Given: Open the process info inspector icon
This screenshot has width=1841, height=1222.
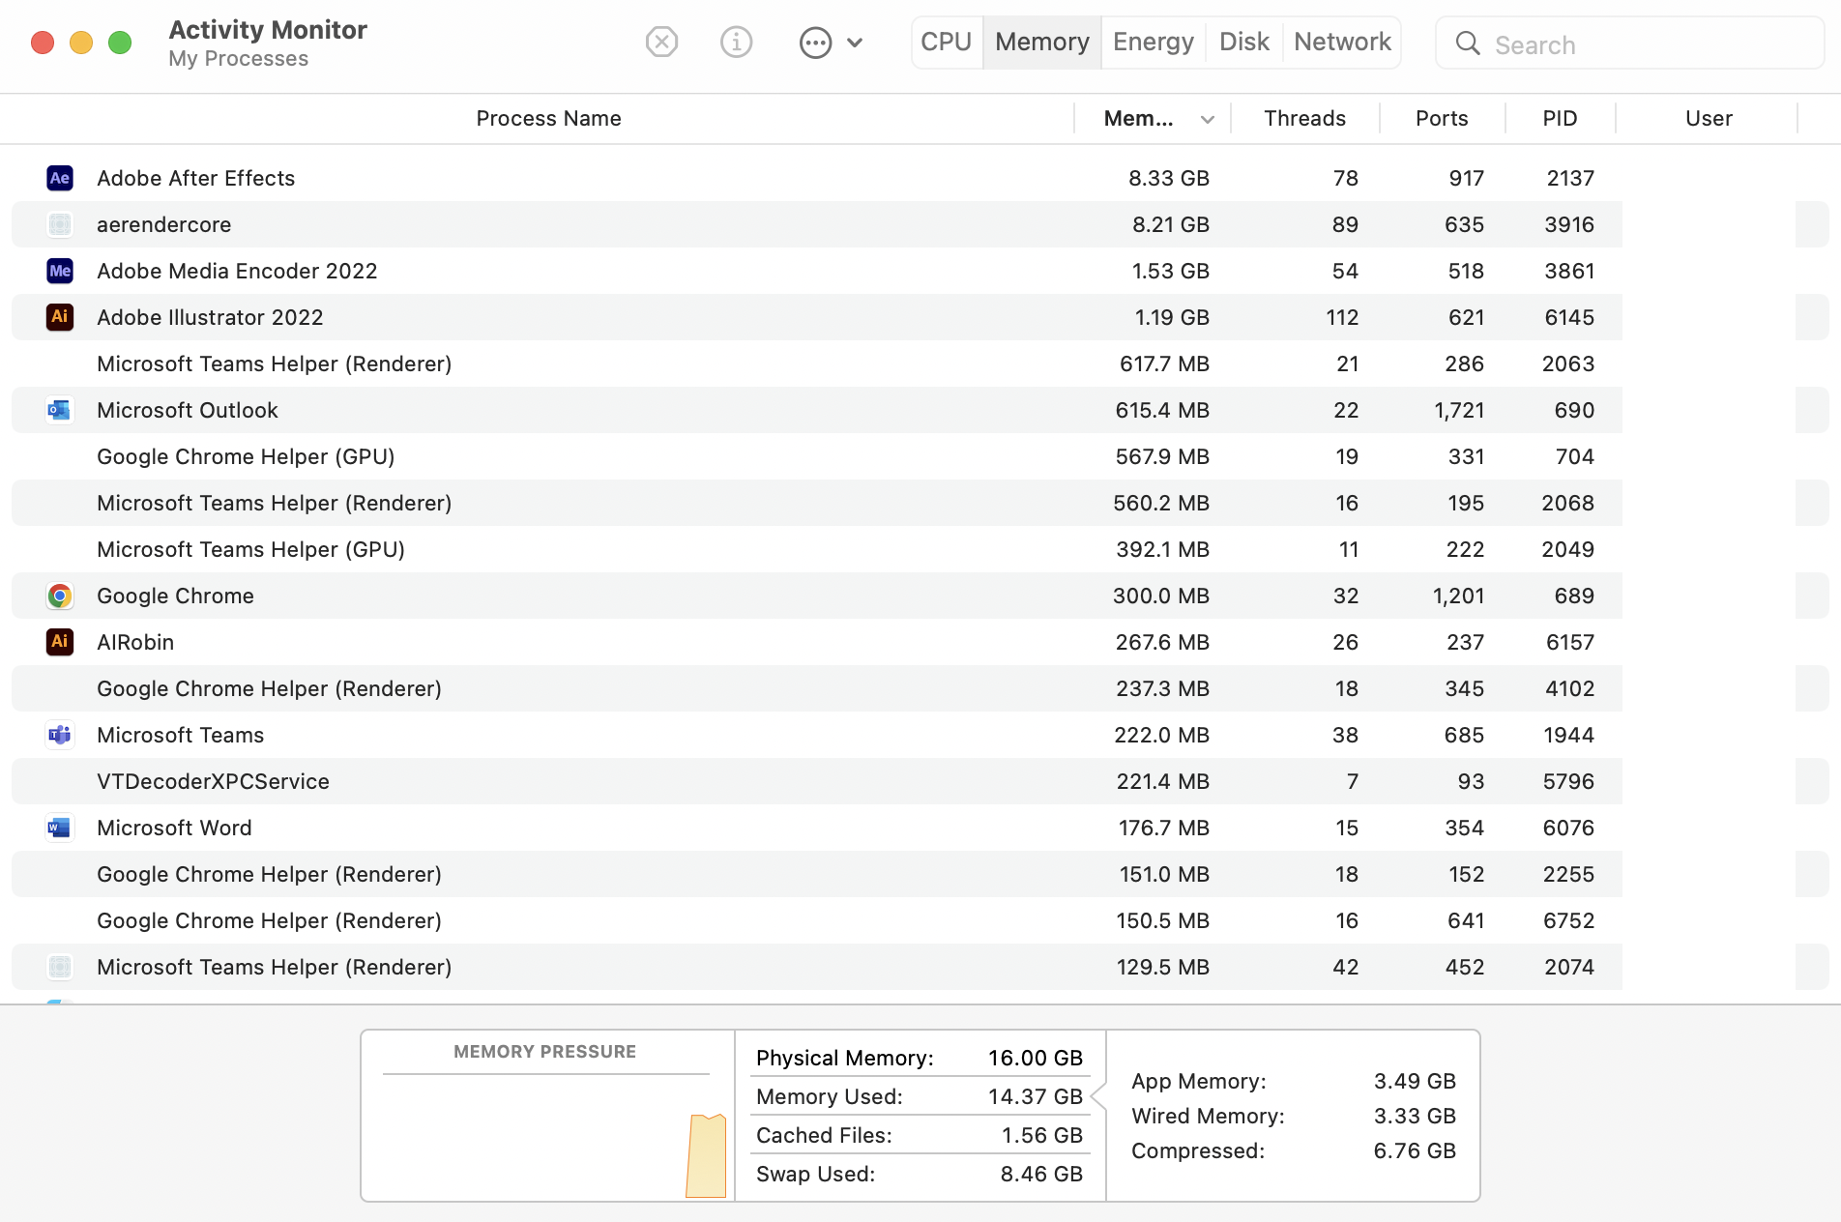Looking at the screenshot, I should 736,43.
